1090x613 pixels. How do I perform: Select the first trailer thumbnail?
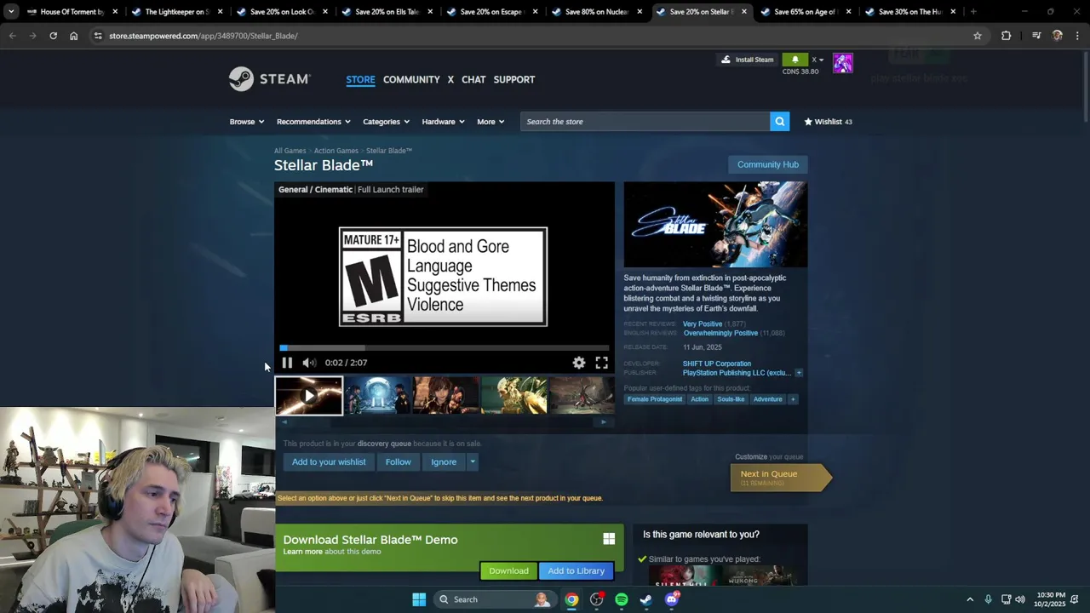(308, 396)
